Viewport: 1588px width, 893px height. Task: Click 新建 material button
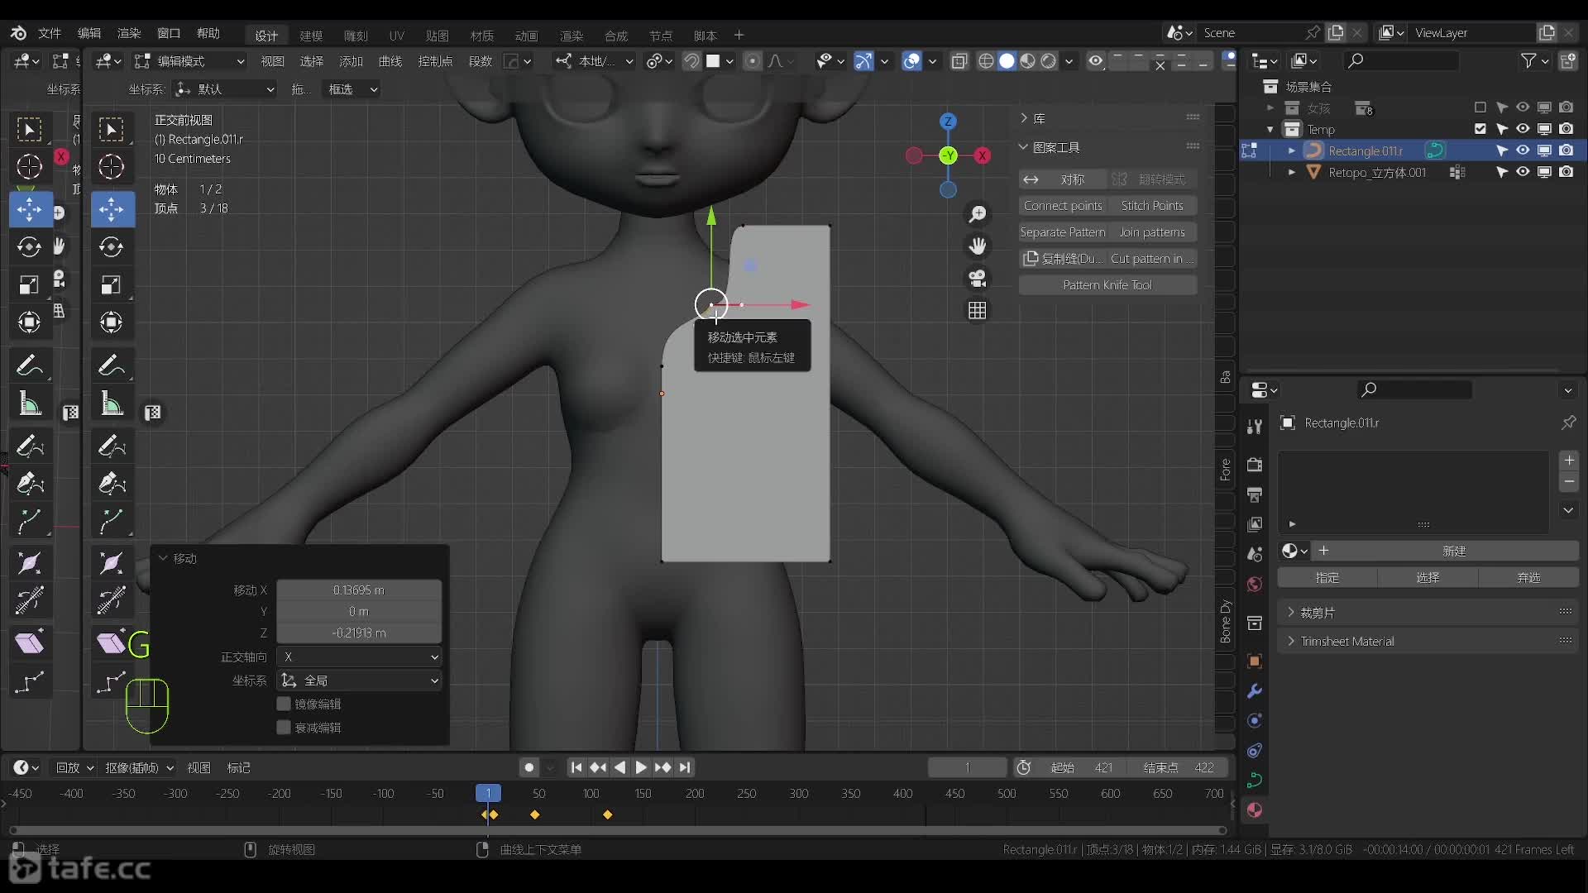click(x=1453, y=552)
